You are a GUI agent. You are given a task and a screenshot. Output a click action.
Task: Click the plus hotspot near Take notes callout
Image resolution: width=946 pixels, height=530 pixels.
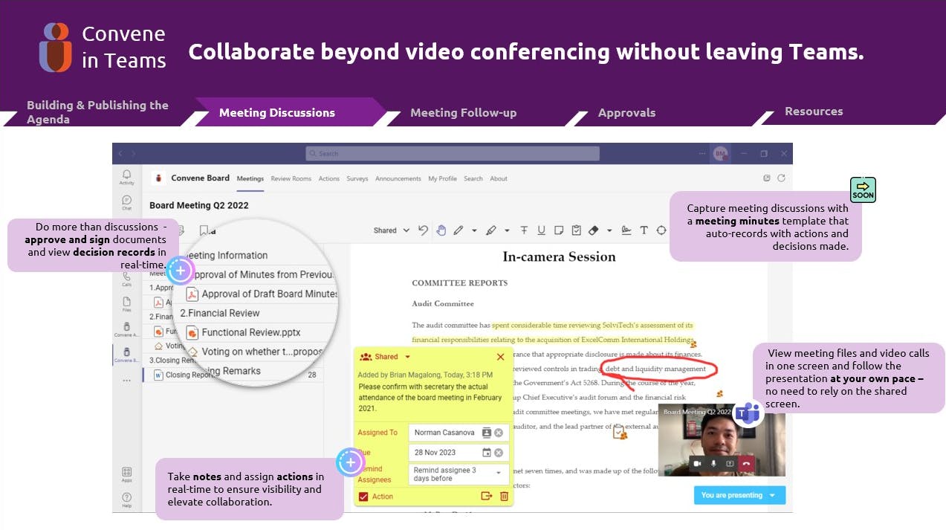(x=350, y=462)
